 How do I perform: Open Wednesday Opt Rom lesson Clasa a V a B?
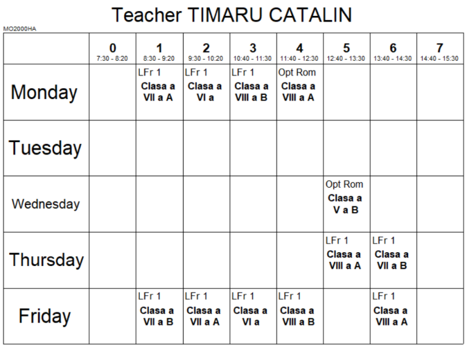coord(345,204)
